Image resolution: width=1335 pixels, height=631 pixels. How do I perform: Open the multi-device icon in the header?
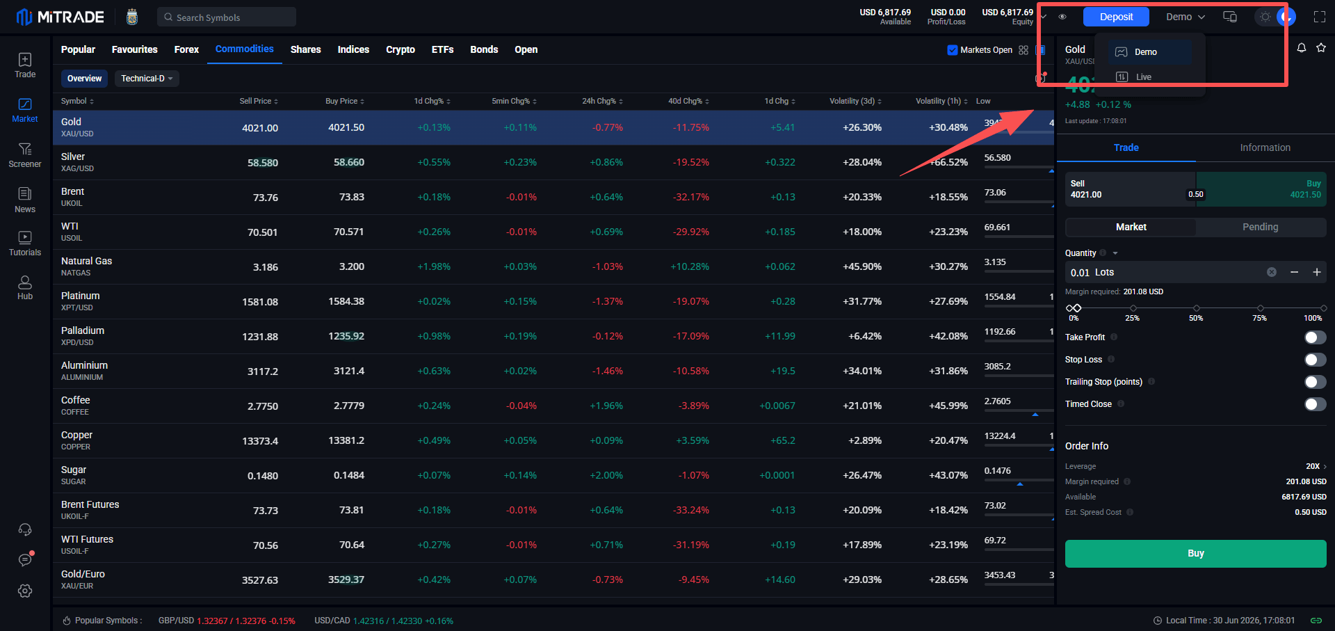[x=1230, y=17]
